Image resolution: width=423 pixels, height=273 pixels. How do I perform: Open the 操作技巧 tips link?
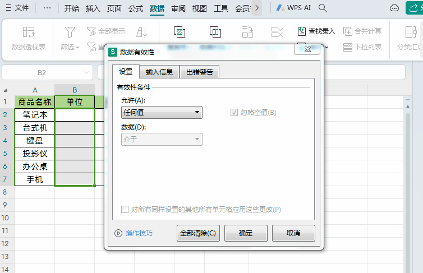click(x=139, y=233)
